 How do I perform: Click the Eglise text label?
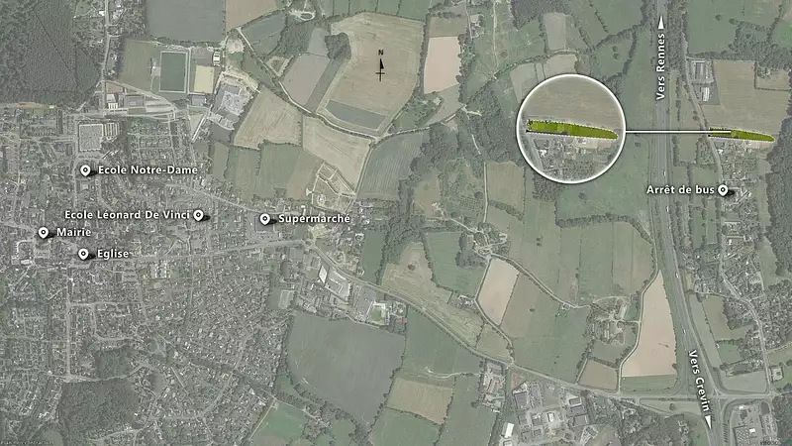click(113, 254)
